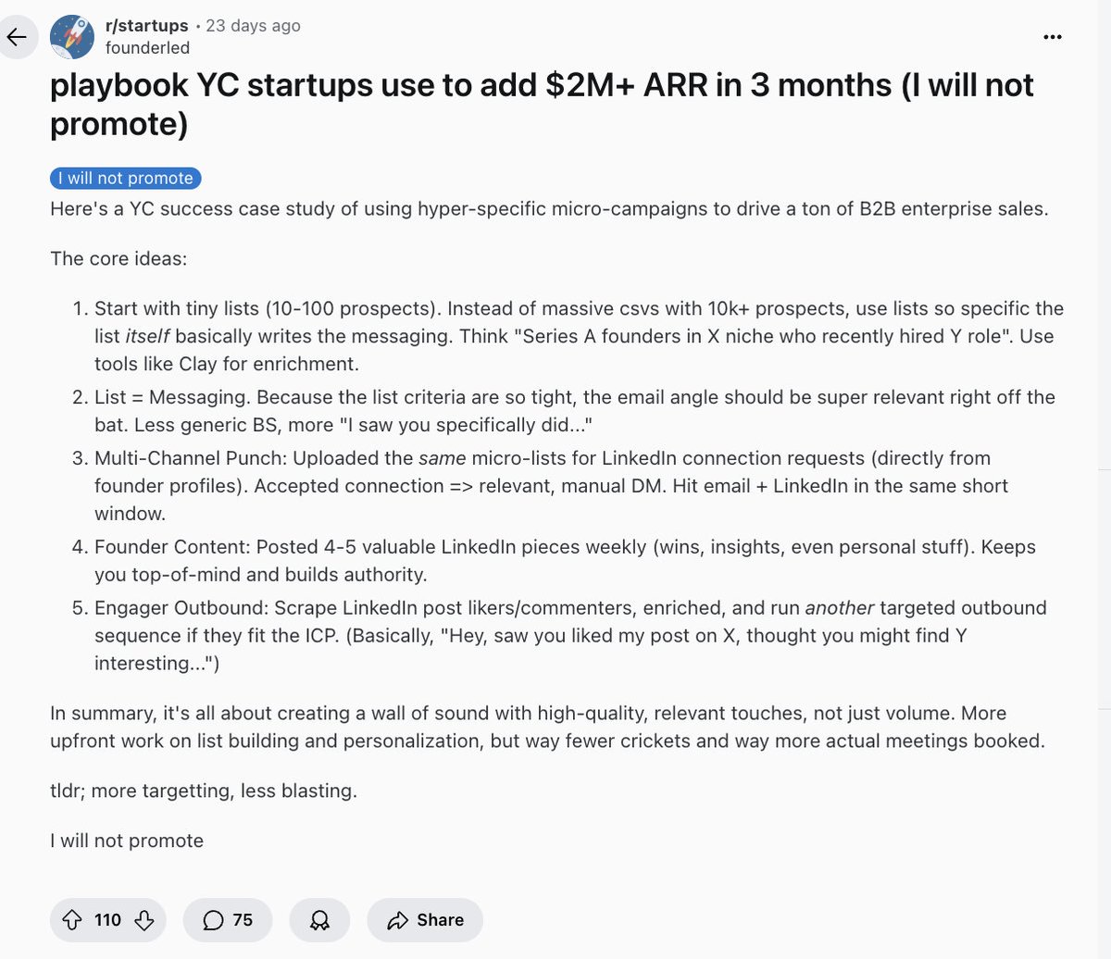Open the three-dot post options menu

(x=1053, y=37)
